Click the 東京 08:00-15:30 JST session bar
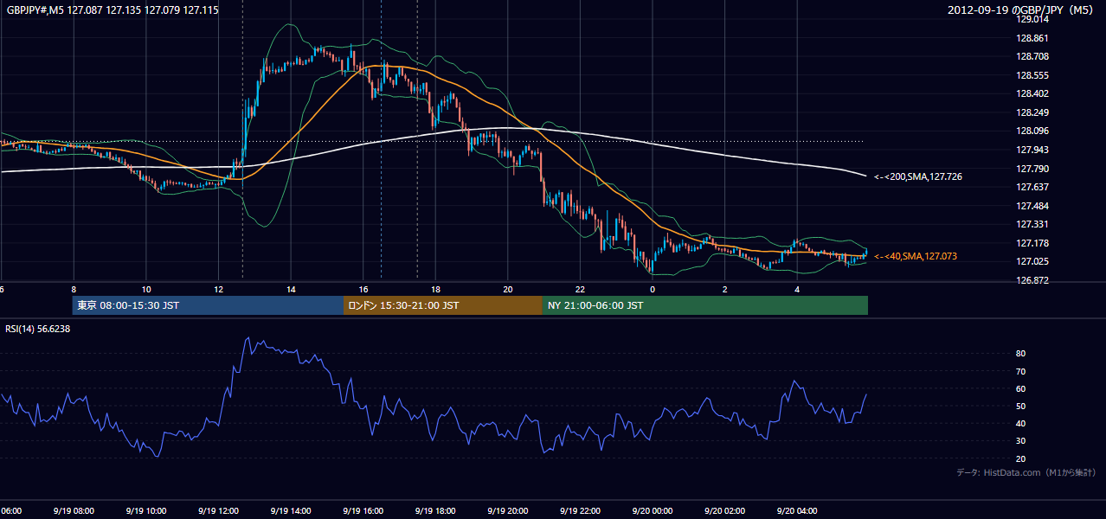 point(208,305)
